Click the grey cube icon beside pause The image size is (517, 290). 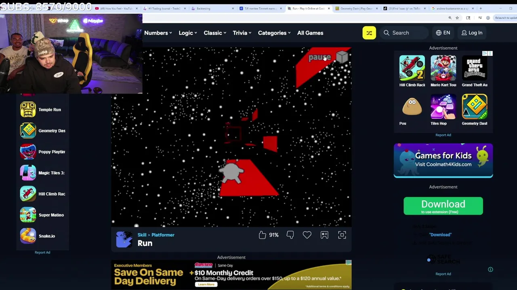click(342, 57)
